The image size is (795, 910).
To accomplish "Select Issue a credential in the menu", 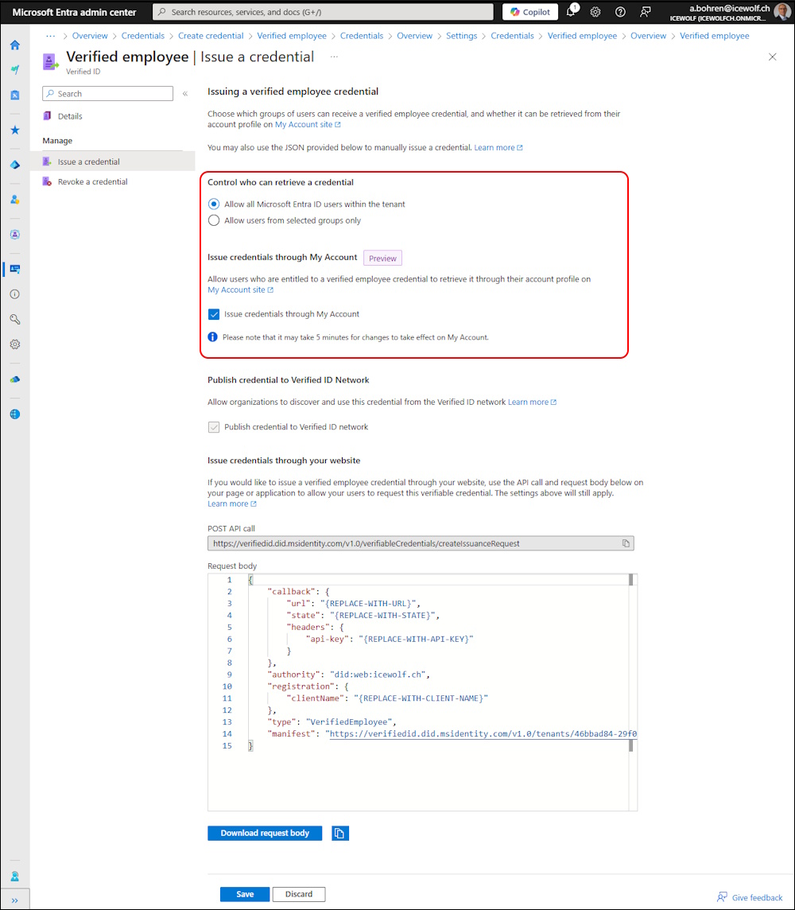I will (x=113, y=162).
